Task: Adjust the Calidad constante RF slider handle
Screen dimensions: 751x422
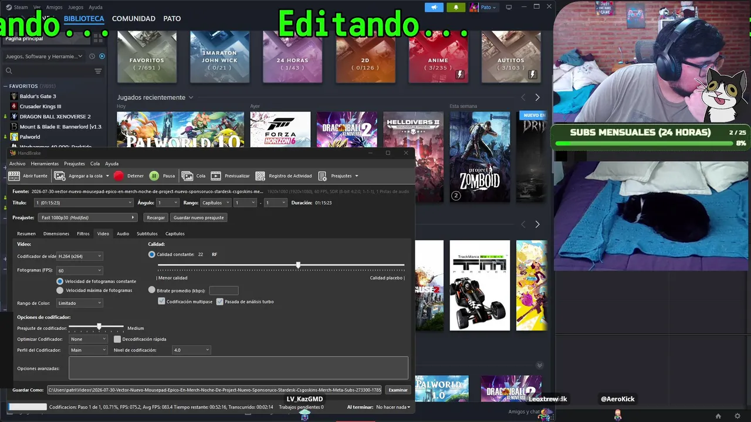Action: 299,266
